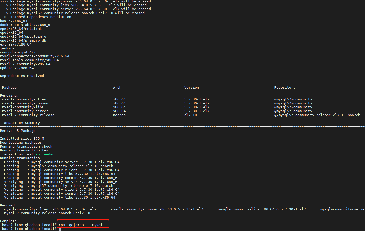The height and width of the screenshot is (231, 365).
Task: Click the Erasing mysql-community-common line
Action: click(x=62, y=178)
